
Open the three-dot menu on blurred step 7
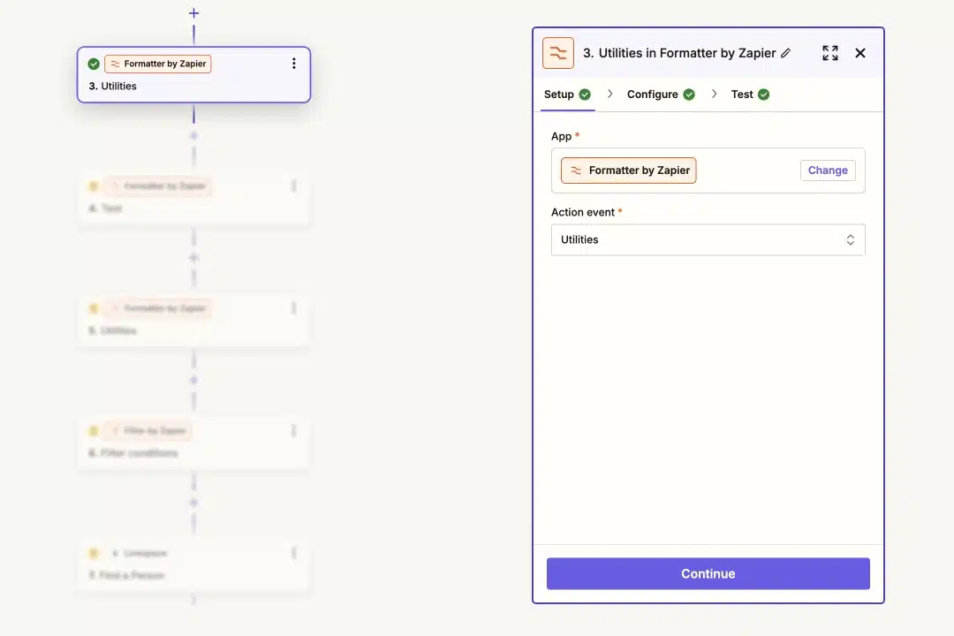(294, 553)
